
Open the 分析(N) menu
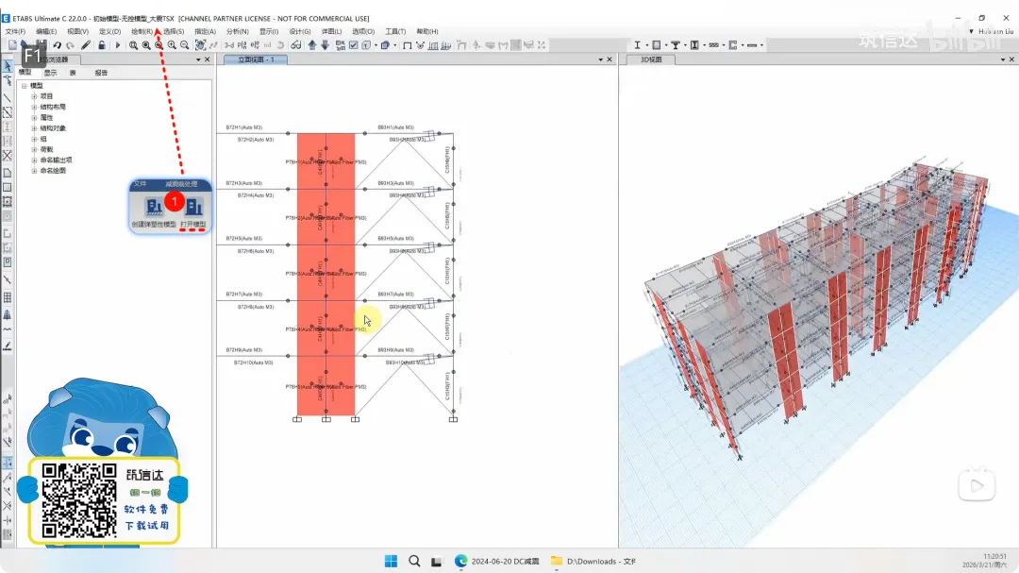pos(237,31)
